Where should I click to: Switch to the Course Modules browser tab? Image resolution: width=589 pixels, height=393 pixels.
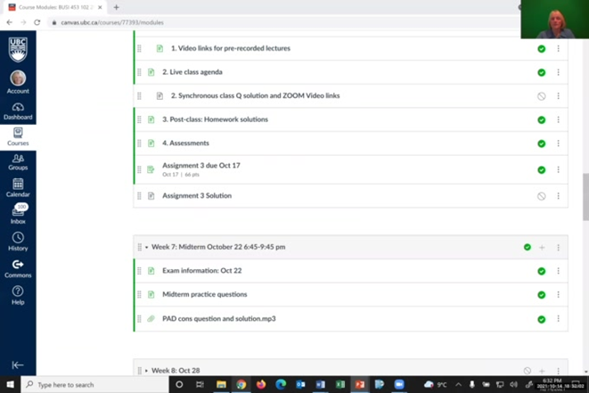[x=53, y=7]
